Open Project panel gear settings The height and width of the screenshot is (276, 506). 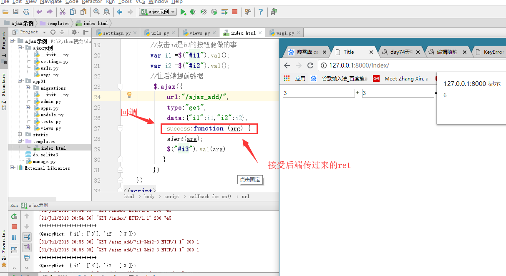pos(75,32)
